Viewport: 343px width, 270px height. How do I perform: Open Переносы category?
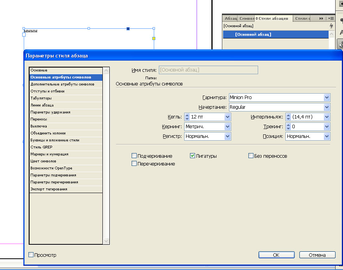(66, 119)
